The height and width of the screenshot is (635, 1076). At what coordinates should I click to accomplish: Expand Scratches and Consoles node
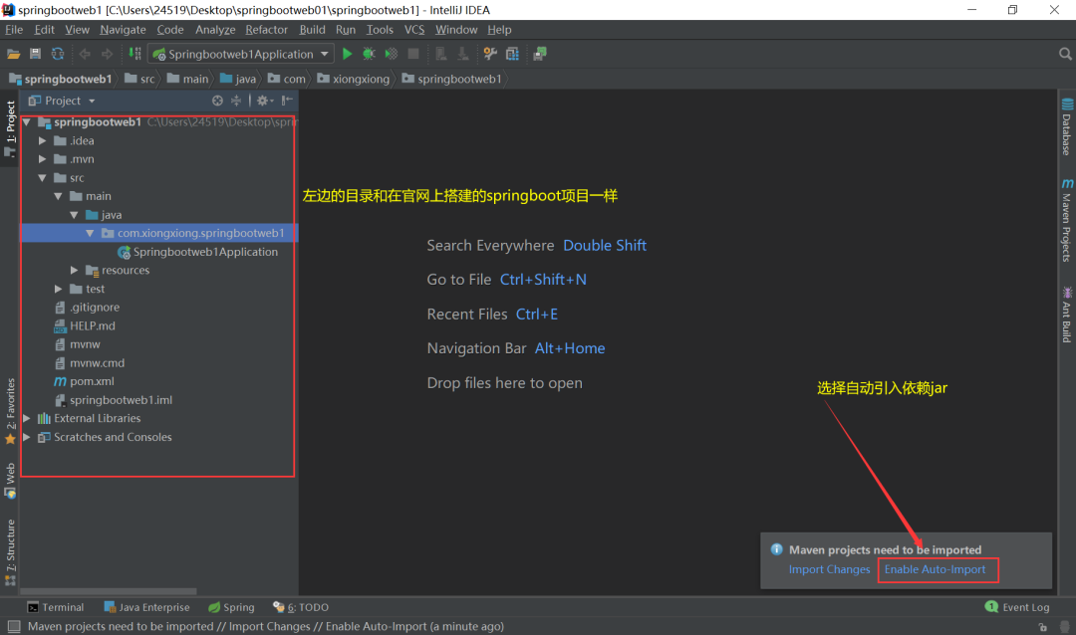27,437
